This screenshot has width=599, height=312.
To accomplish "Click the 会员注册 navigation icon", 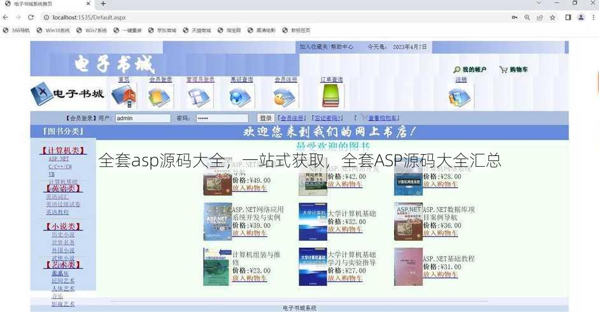I will tap(285, 96).
